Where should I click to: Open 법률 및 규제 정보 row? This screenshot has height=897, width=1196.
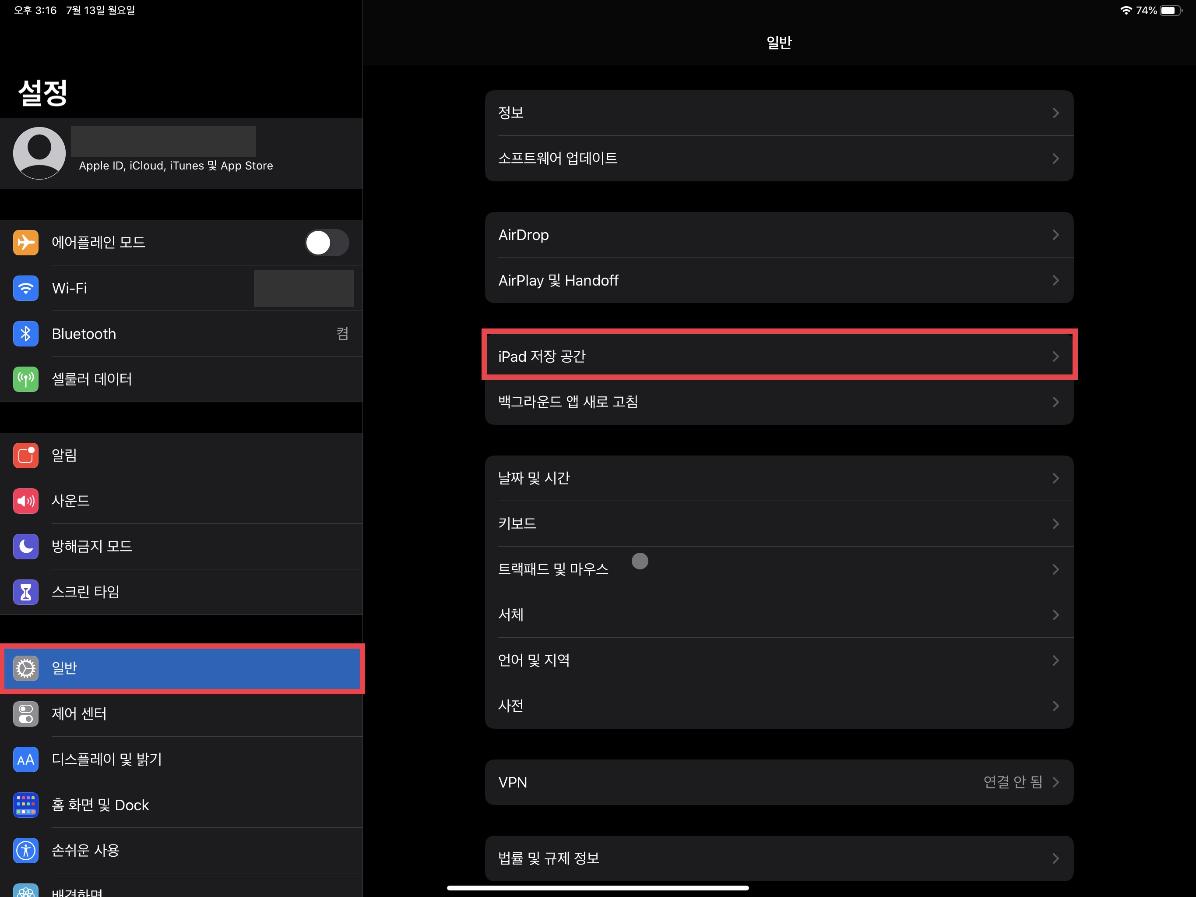tap(779, 858)
